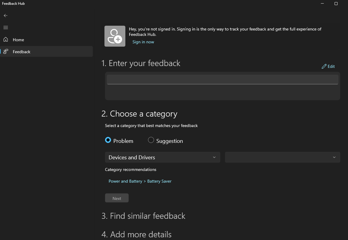This screenshot has height=240, width=348.
Task: Click inside the feedback summary text box
Action: click(x=222, y=79)
